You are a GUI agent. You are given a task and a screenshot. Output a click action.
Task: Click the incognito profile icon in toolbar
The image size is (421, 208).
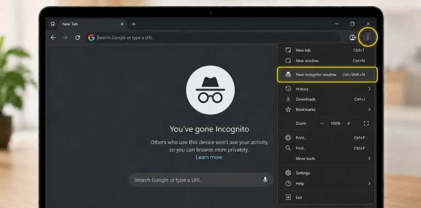point(353,38)
